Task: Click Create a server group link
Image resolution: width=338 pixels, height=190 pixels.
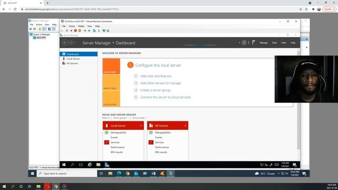Action: pyautogui.click(x=155, y=90)
